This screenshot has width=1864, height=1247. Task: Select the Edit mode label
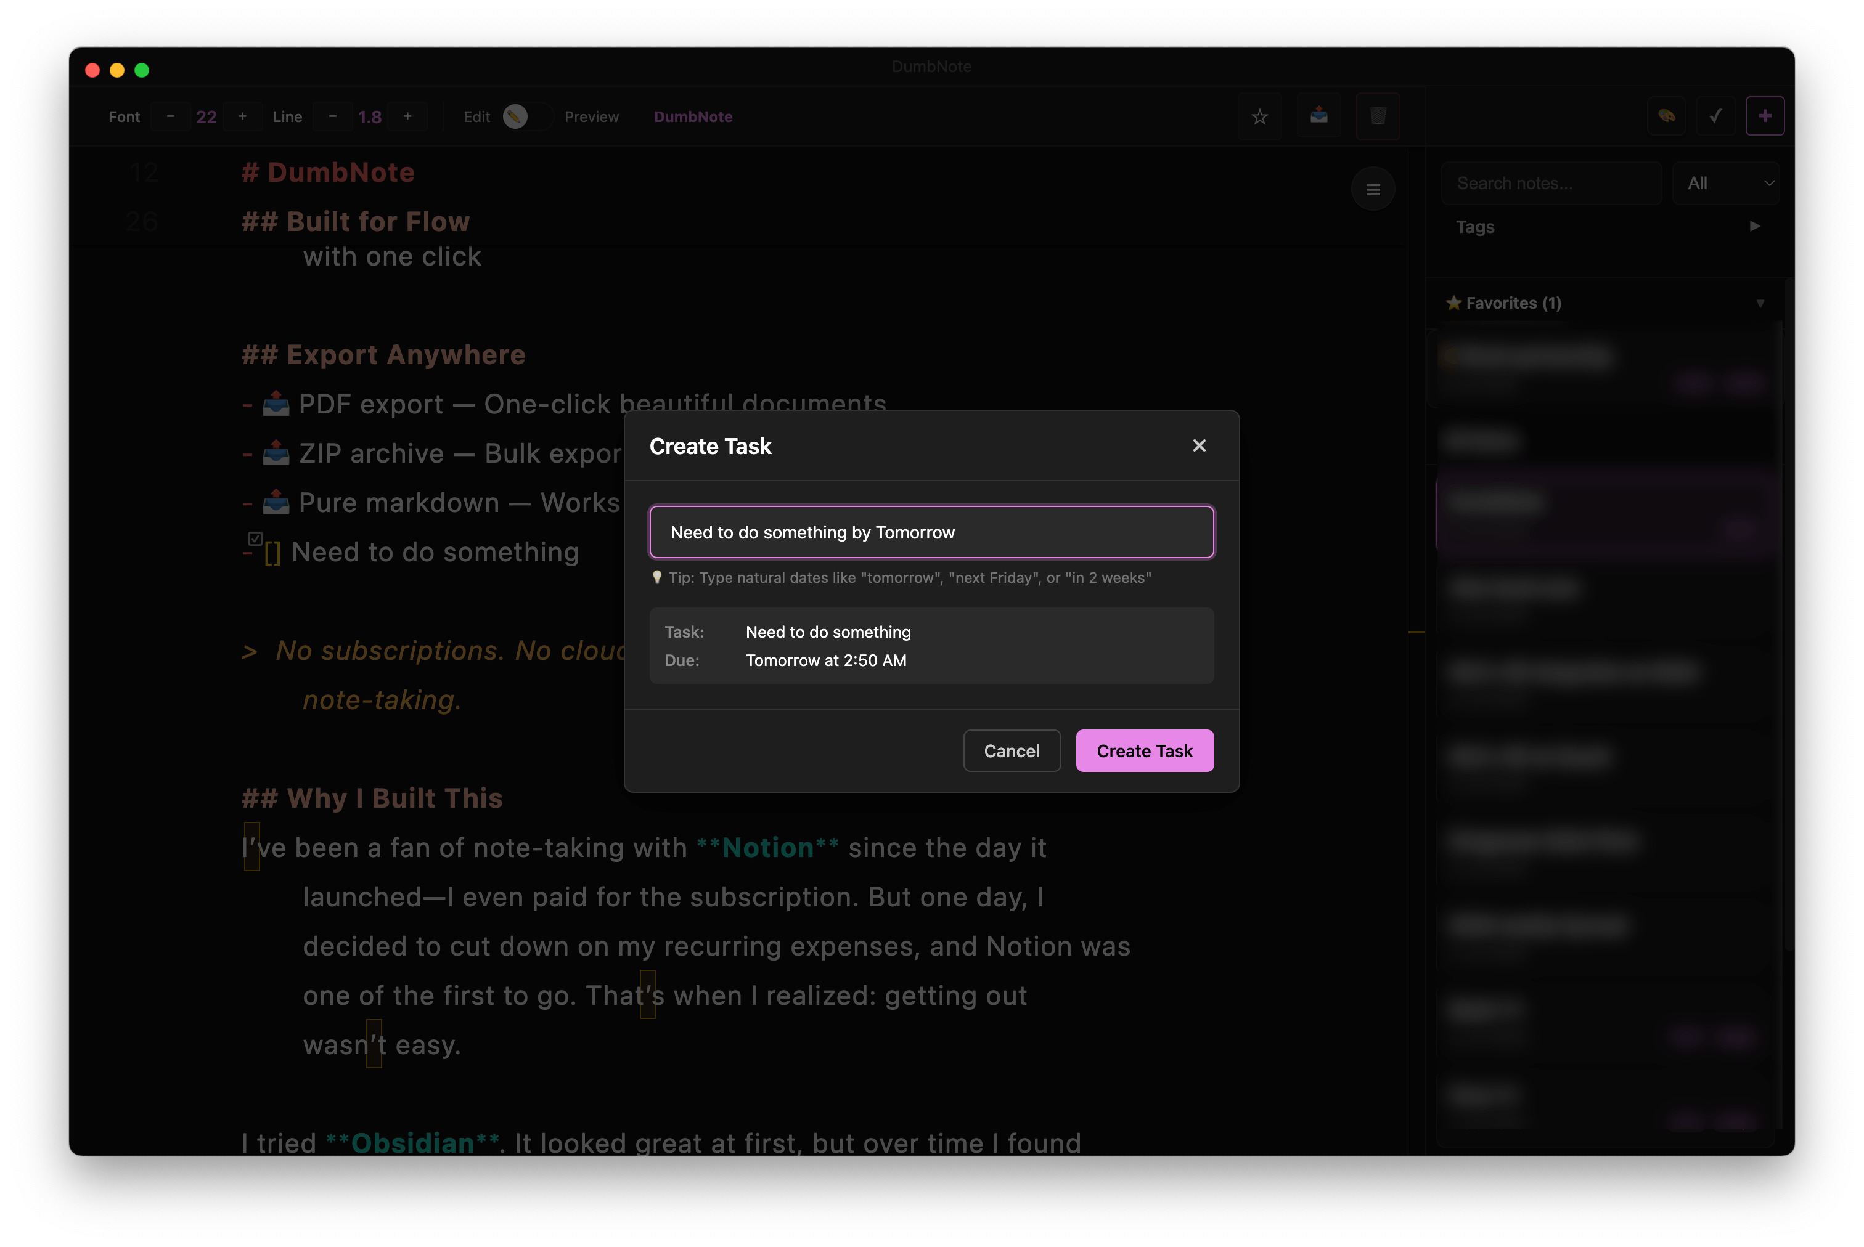pyautogui.click(x=476, y=117)
